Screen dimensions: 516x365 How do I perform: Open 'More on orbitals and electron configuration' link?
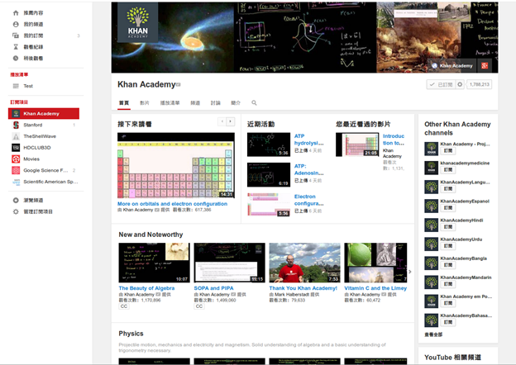point(172,203)
